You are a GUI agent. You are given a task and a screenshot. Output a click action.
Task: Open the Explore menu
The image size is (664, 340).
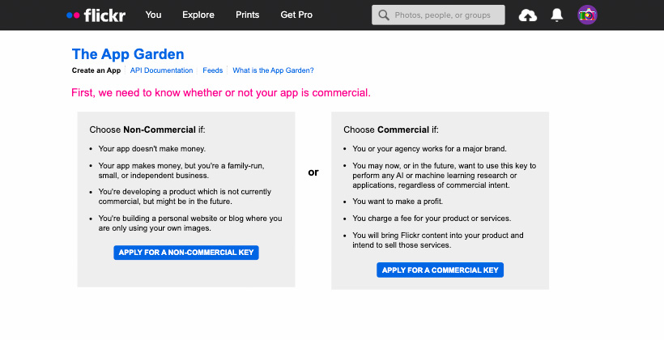click(198, 15)
